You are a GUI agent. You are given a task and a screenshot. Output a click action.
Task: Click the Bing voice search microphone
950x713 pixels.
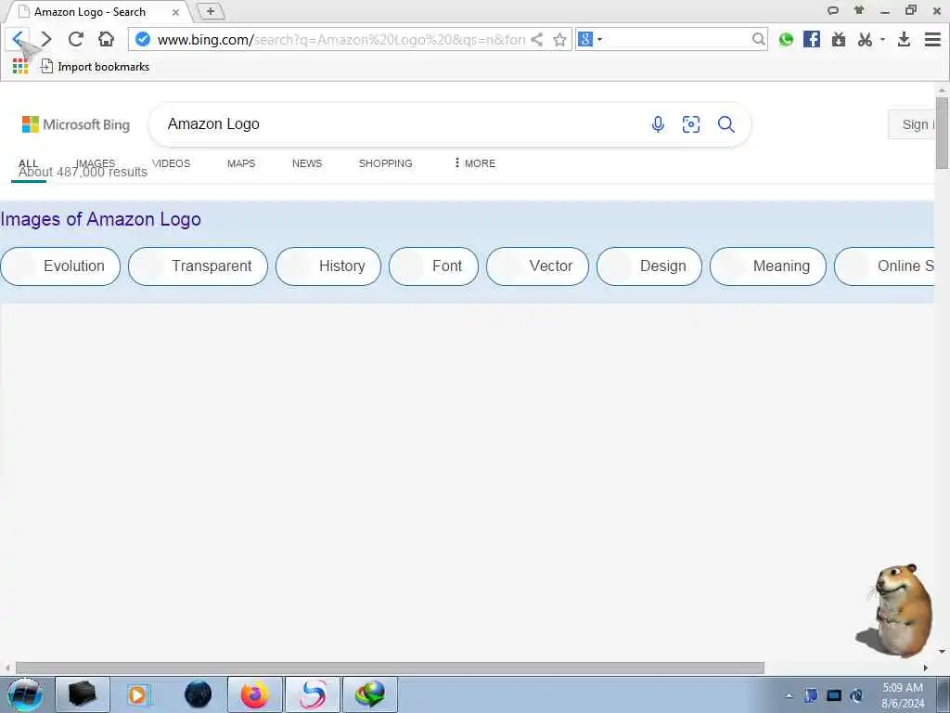(x=658, y=124)
